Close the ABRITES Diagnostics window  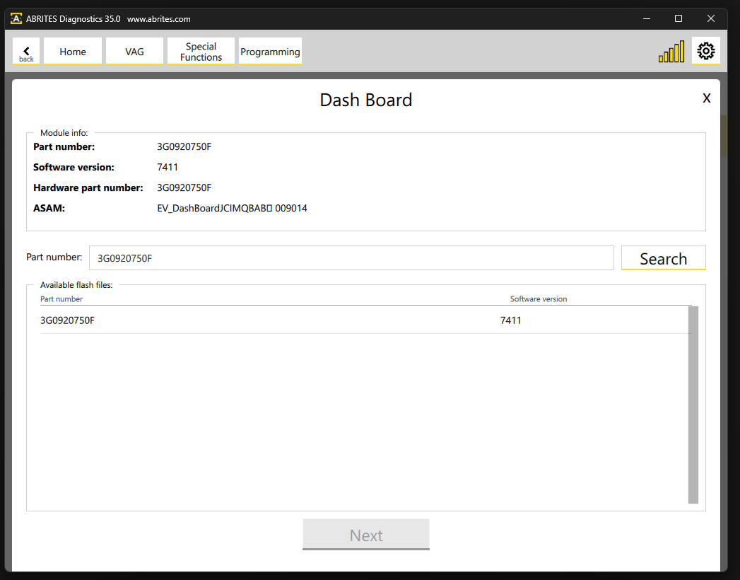point(711,19)
